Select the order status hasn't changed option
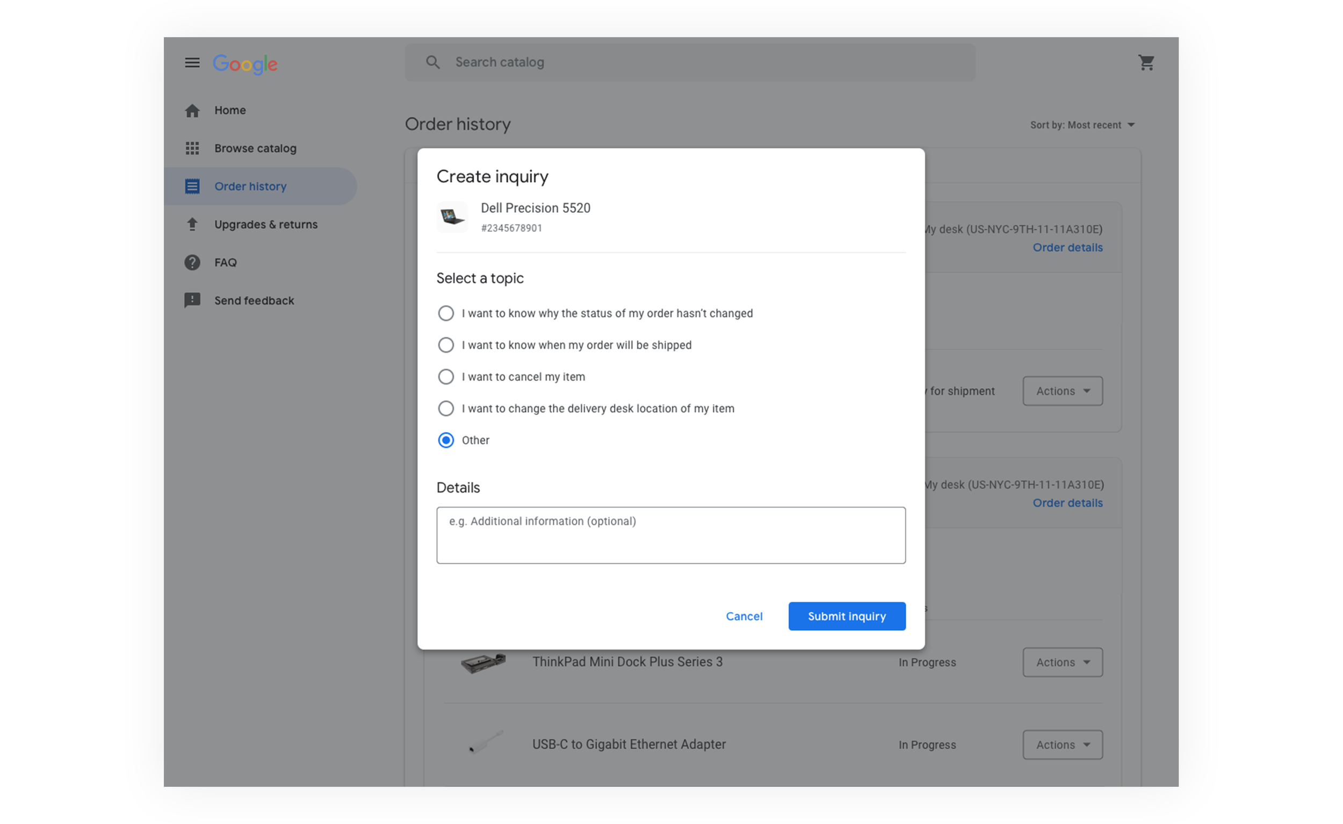 click(x=446, y=313)
